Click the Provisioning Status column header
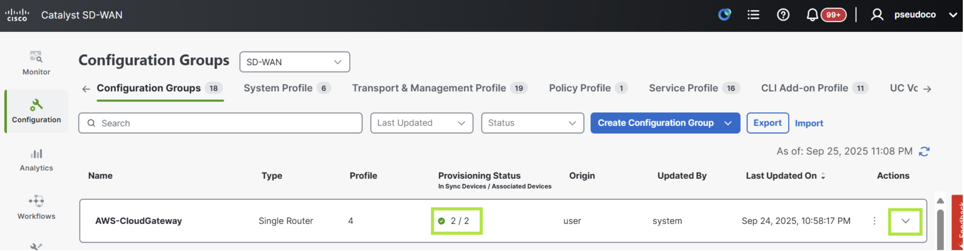The image size is (964, 251). tap(479, 176)
